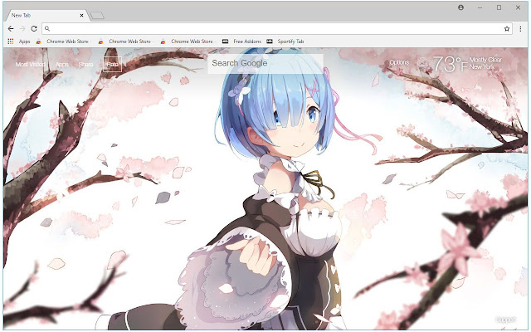Open the Options link near the weather
Image resolution: width=531 pixels, height=332 pixels.
tap(399, 62)
